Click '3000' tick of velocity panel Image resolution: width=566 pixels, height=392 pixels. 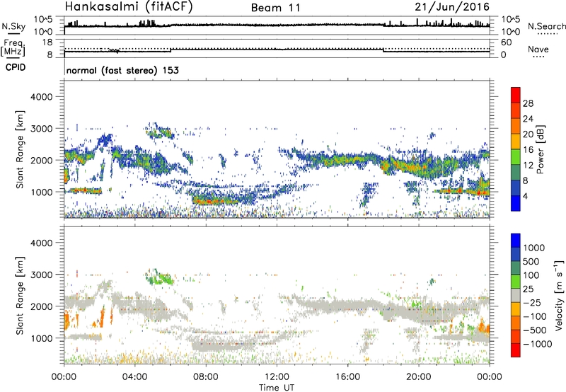click(x=41, y=275)
